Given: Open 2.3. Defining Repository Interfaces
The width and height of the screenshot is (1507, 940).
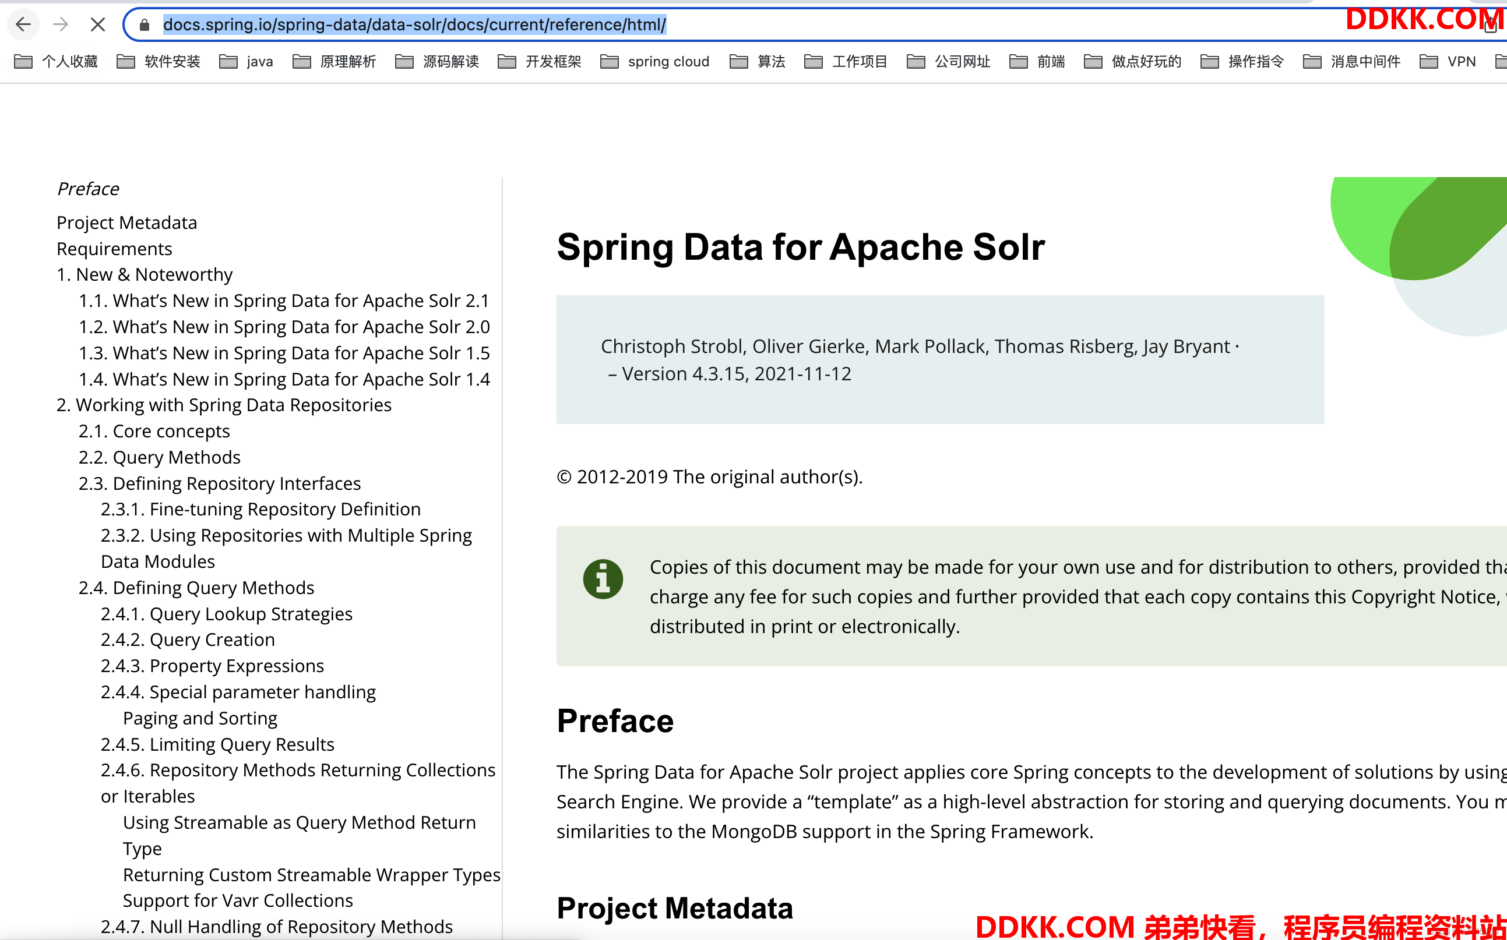Looking at the screenshot, I should (220, 483).
